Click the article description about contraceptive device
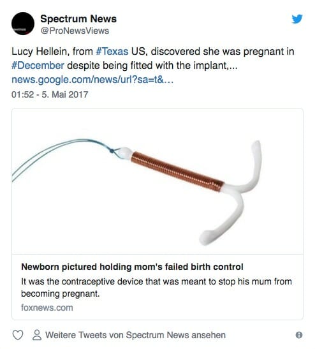Viewport: 315px width, 349px height. tap(156, 287)
